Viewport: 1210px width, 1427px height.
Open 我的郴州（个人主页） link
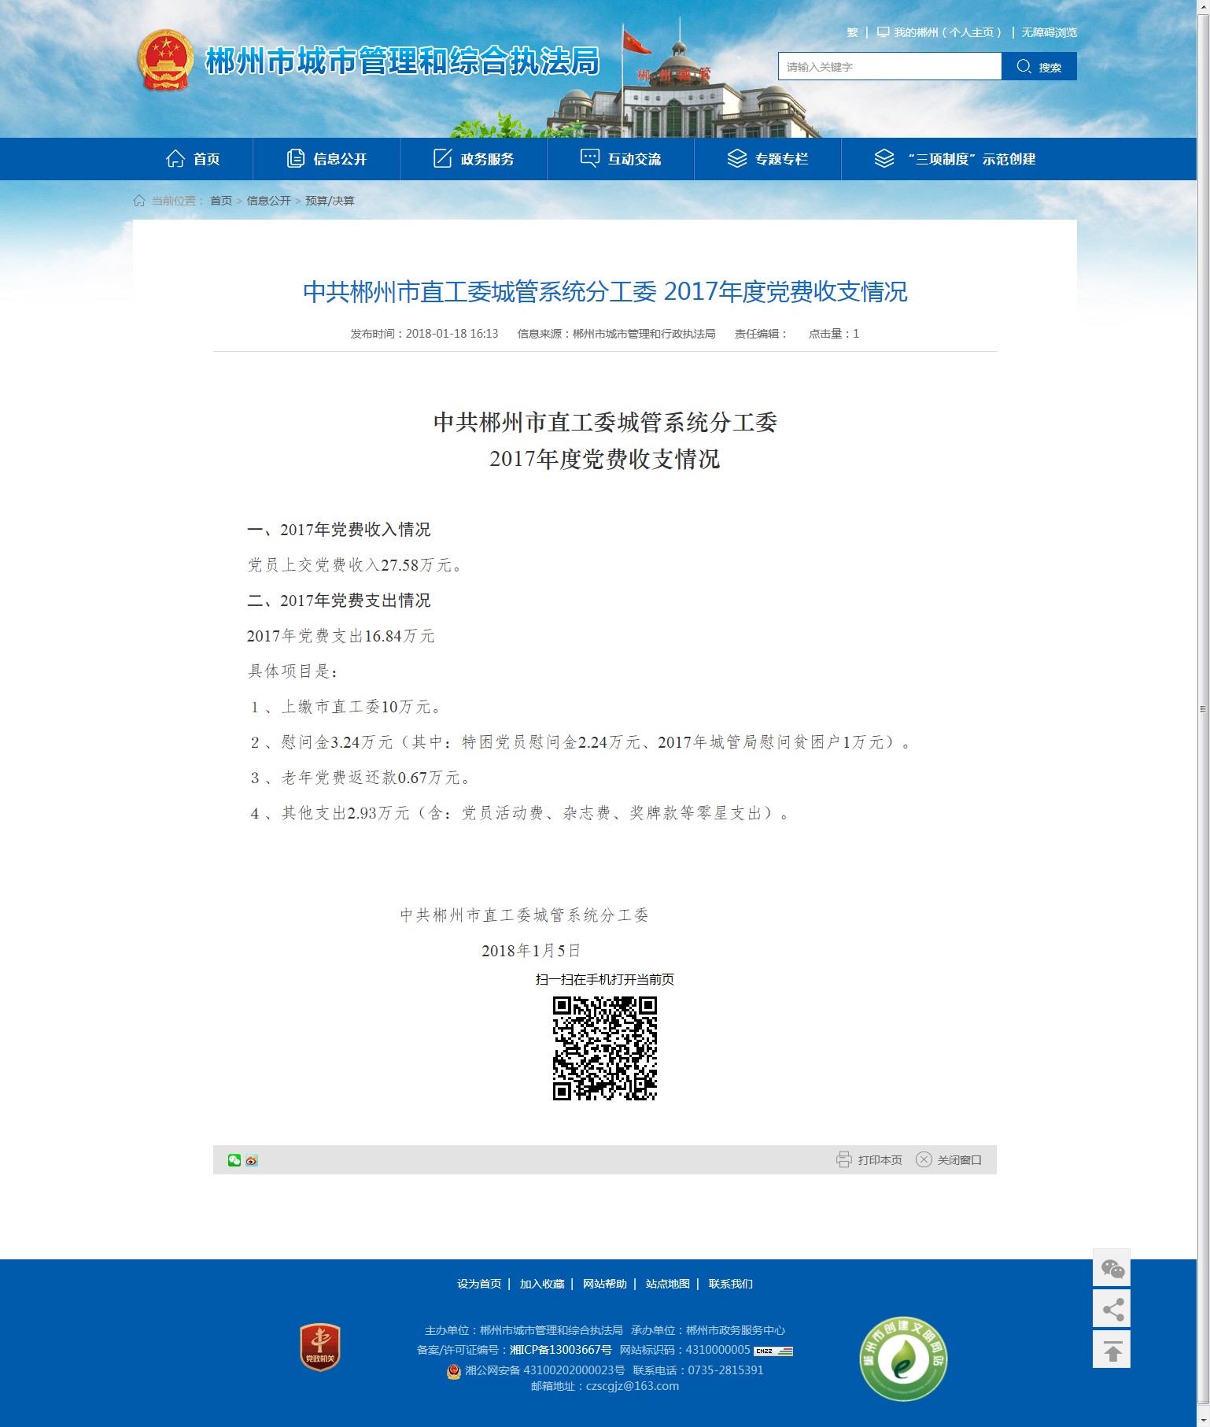pyautogui.click(x=948, y=32)
